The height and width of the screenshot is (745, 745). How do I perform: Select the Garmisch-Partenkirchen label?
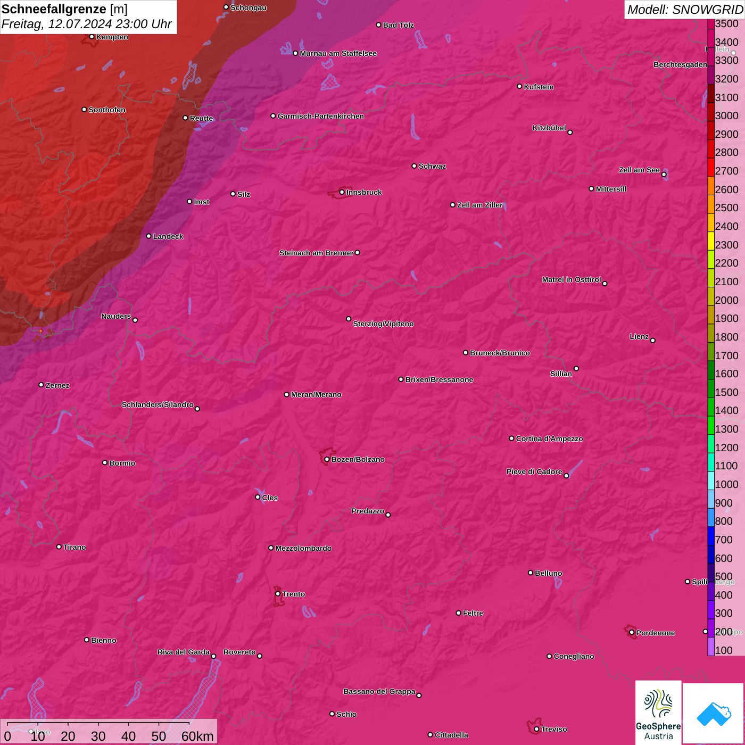(x=321, y=116)
